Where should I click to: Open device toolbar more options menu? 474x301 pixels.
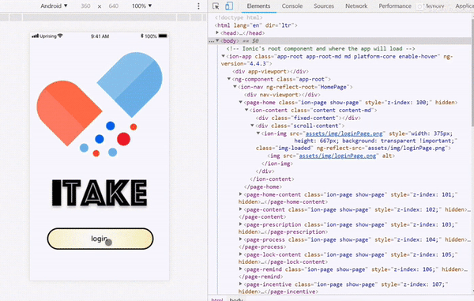click(x=198, y=6)
